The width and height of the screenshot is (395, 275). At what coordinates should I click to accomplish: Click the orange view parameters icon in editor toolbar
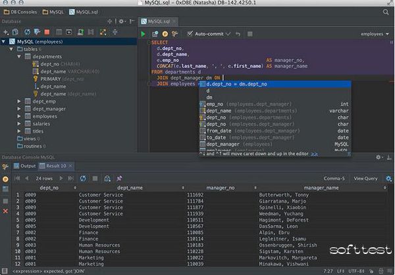[165, 34]
